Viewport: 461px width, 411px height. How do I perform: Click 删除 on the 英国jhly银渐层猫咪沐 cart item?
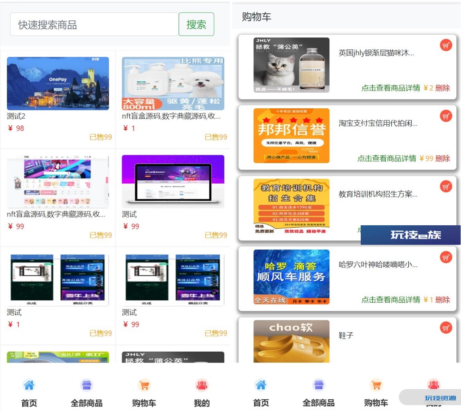tap(443, 88)
